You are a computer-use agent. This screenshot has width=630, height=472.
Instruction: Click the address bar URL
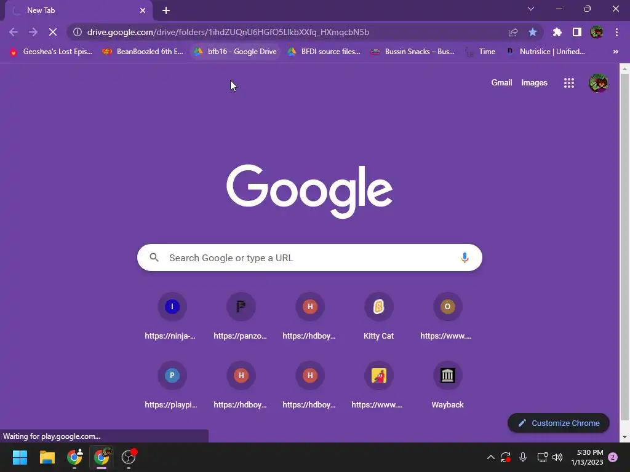pos(228,32)
